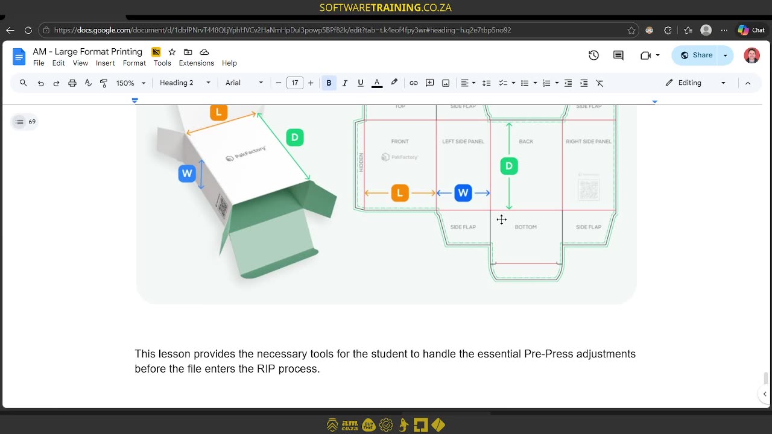Open the Insert menu
Image resolution: width=772 pixels, height=434 pixels.
click(x=105, y=63)
